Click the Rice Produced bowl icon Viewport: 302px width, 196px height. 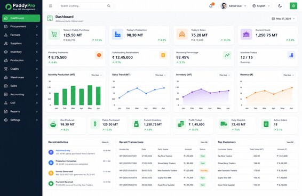click(x=53, y=124)
